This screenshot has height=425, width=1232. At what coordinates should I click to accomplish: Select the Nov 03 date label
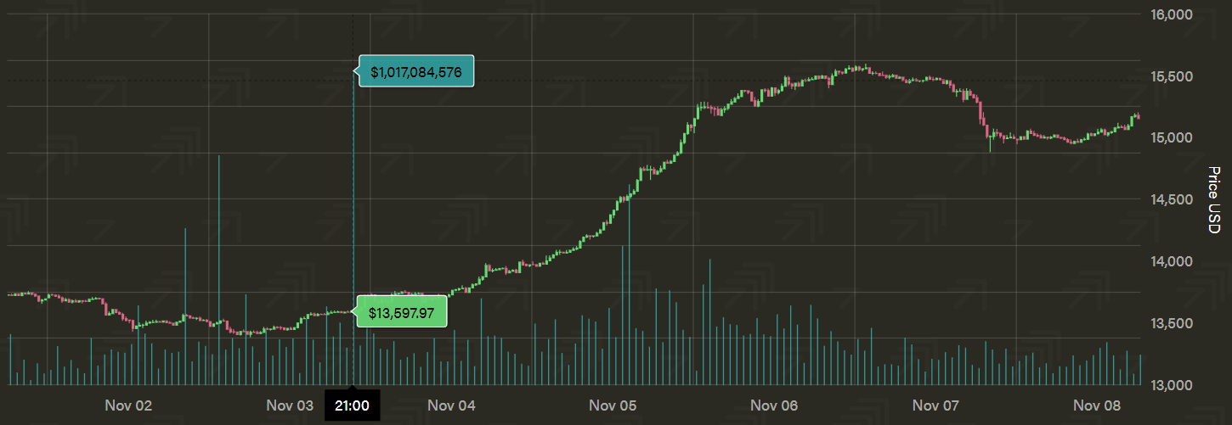pyautogui.click(x=290, y=405)
